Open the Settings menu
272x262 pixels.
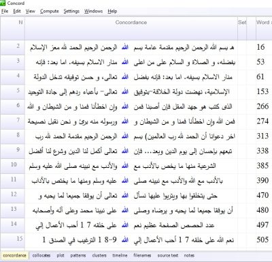pyautogui.click(x=71, y=11)
